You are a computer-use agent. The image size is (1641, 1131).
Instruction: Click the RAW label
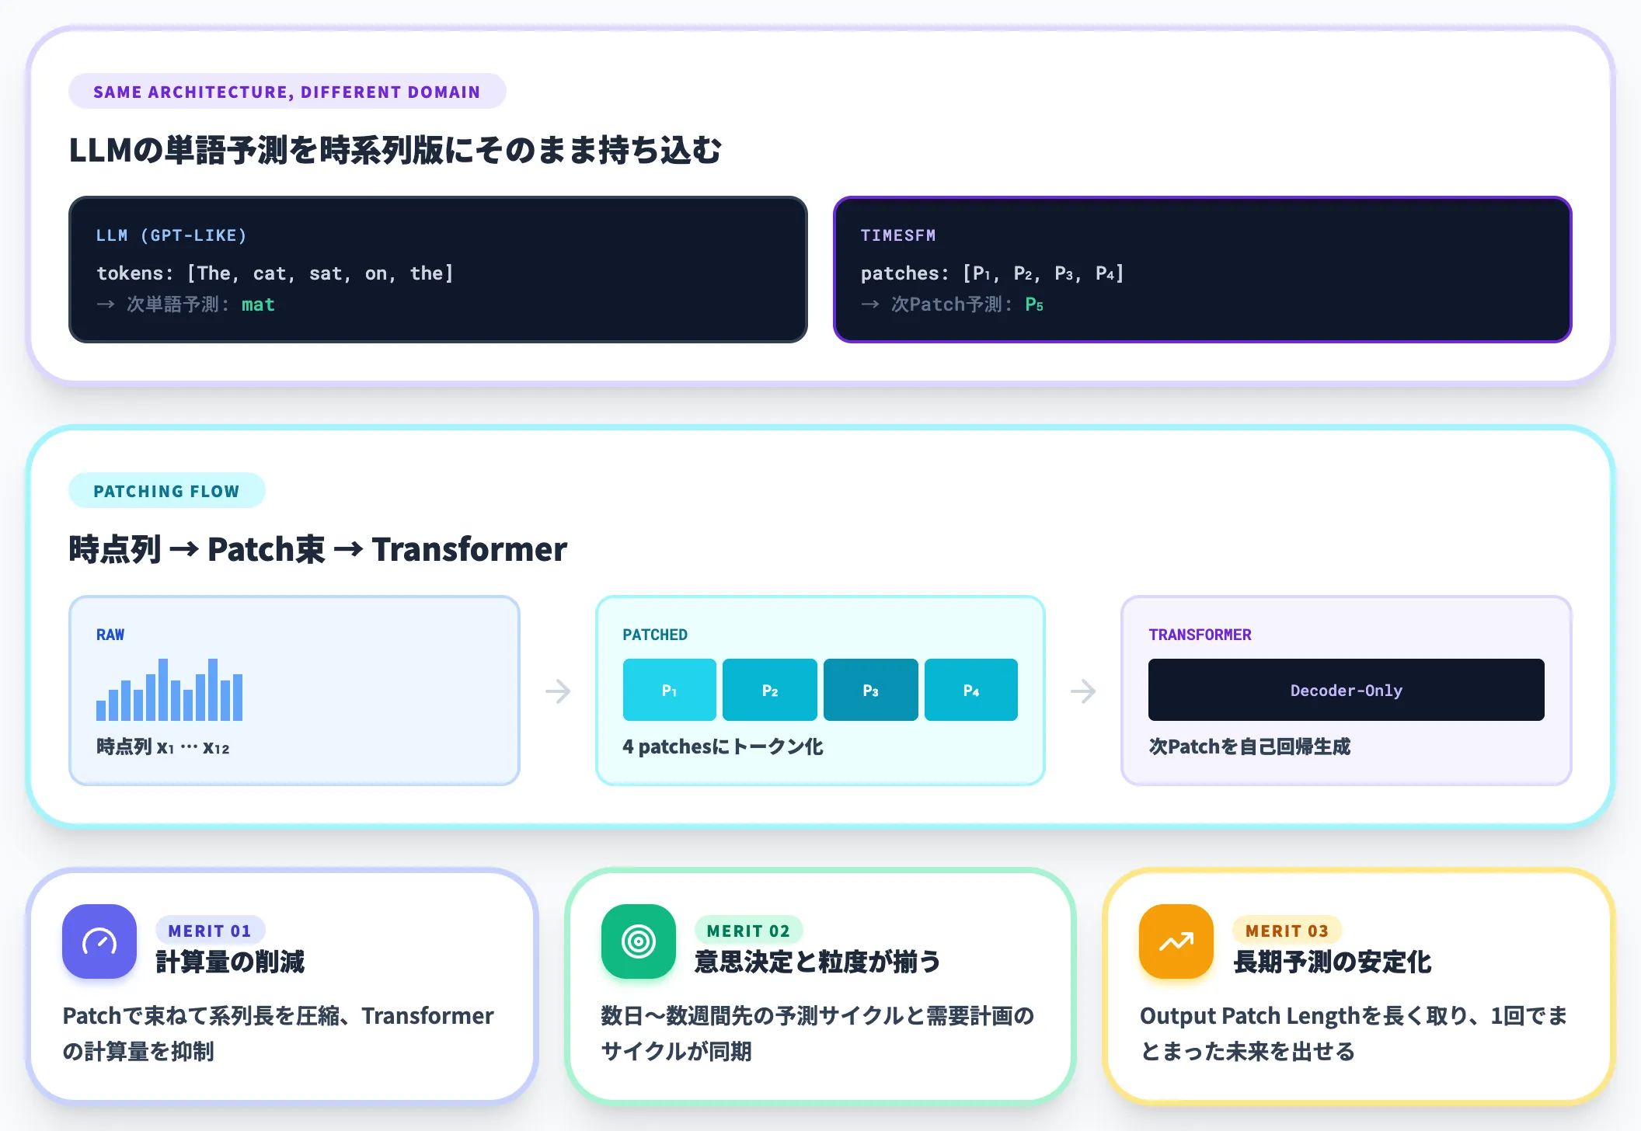(x=110, y=635)
